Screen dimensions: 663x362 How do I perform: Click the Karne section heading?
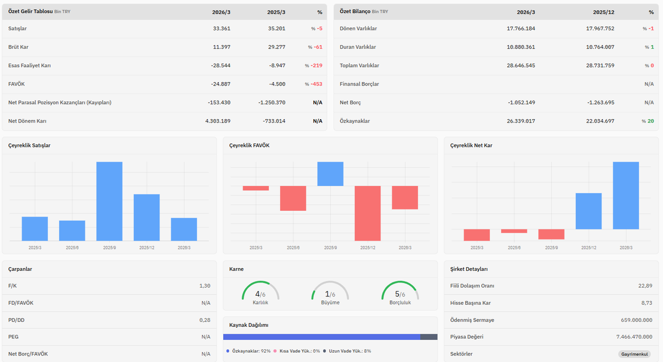point(236,269)
